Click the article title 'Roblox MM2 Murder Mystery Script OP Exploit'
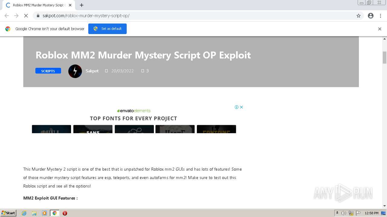 pyautogui.click(x=143, y=55)
